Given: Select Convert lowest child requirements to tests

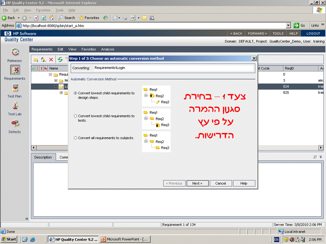Looking at the screenshot, I should tap(75, 116).
